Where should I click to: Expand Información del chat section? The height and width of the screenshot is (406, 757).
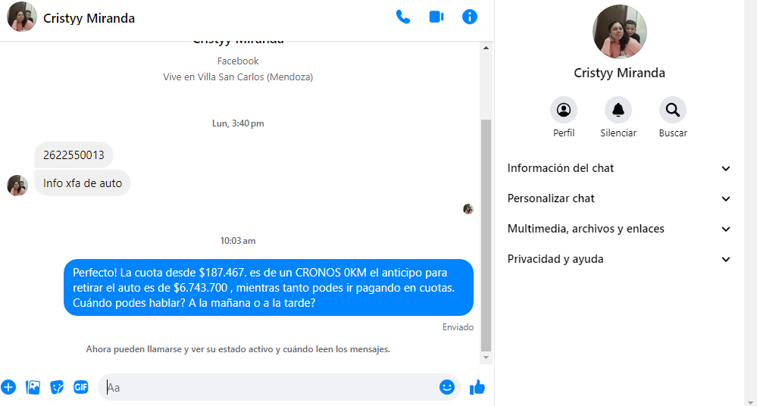[619, 168]
